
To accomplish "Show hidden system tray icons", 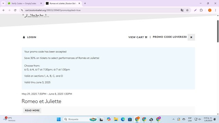I will click(x=173, y=119).
